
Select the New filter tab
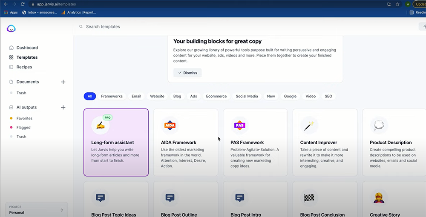(271, 96)
